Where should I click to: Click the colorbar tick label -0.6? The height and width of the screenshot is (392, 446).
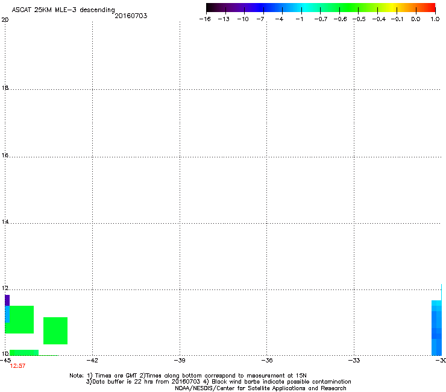click(x=340, y=19)
